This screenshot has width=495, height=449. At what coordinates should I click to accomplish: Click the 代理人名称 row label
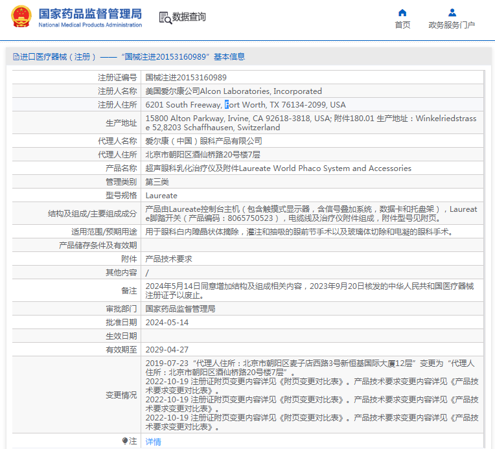[x=117, y=141]
